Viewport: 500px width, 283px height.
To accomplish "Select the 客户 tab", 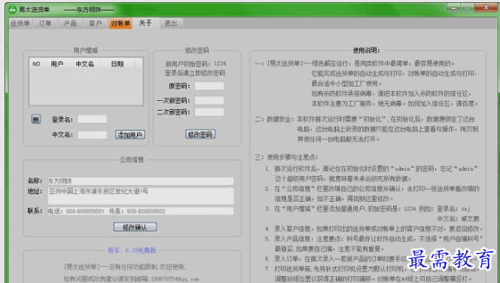I will (x=96, y=23).
